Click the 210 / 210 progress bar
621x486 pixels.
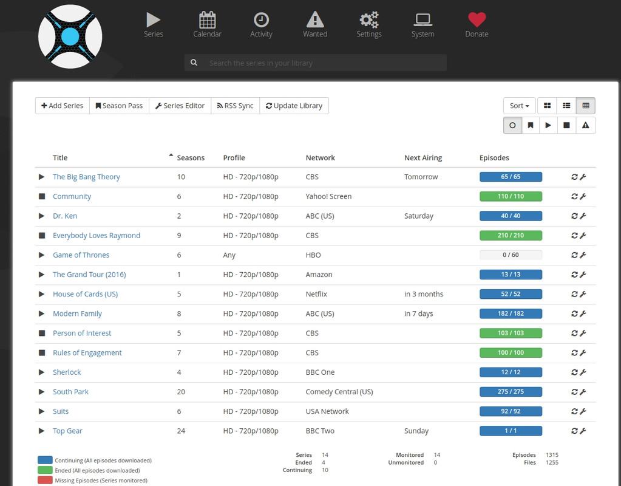pos(511,236)
